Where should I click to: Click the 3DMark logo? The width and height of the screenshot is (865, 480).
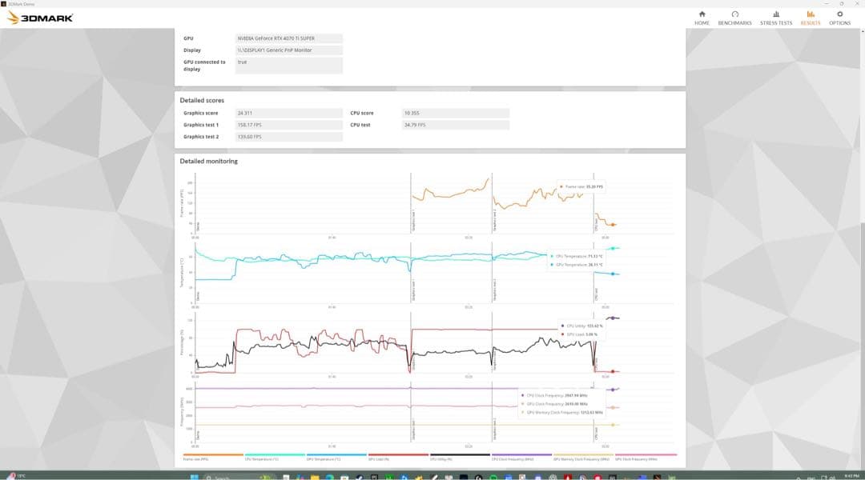pos(40,18)
